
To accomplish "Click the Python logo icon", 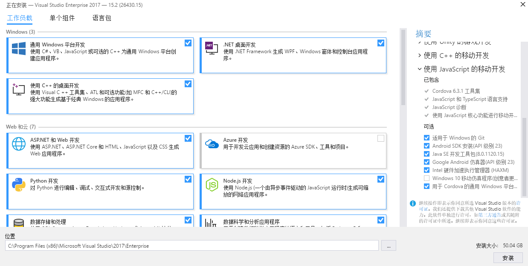I will [19, 184].
